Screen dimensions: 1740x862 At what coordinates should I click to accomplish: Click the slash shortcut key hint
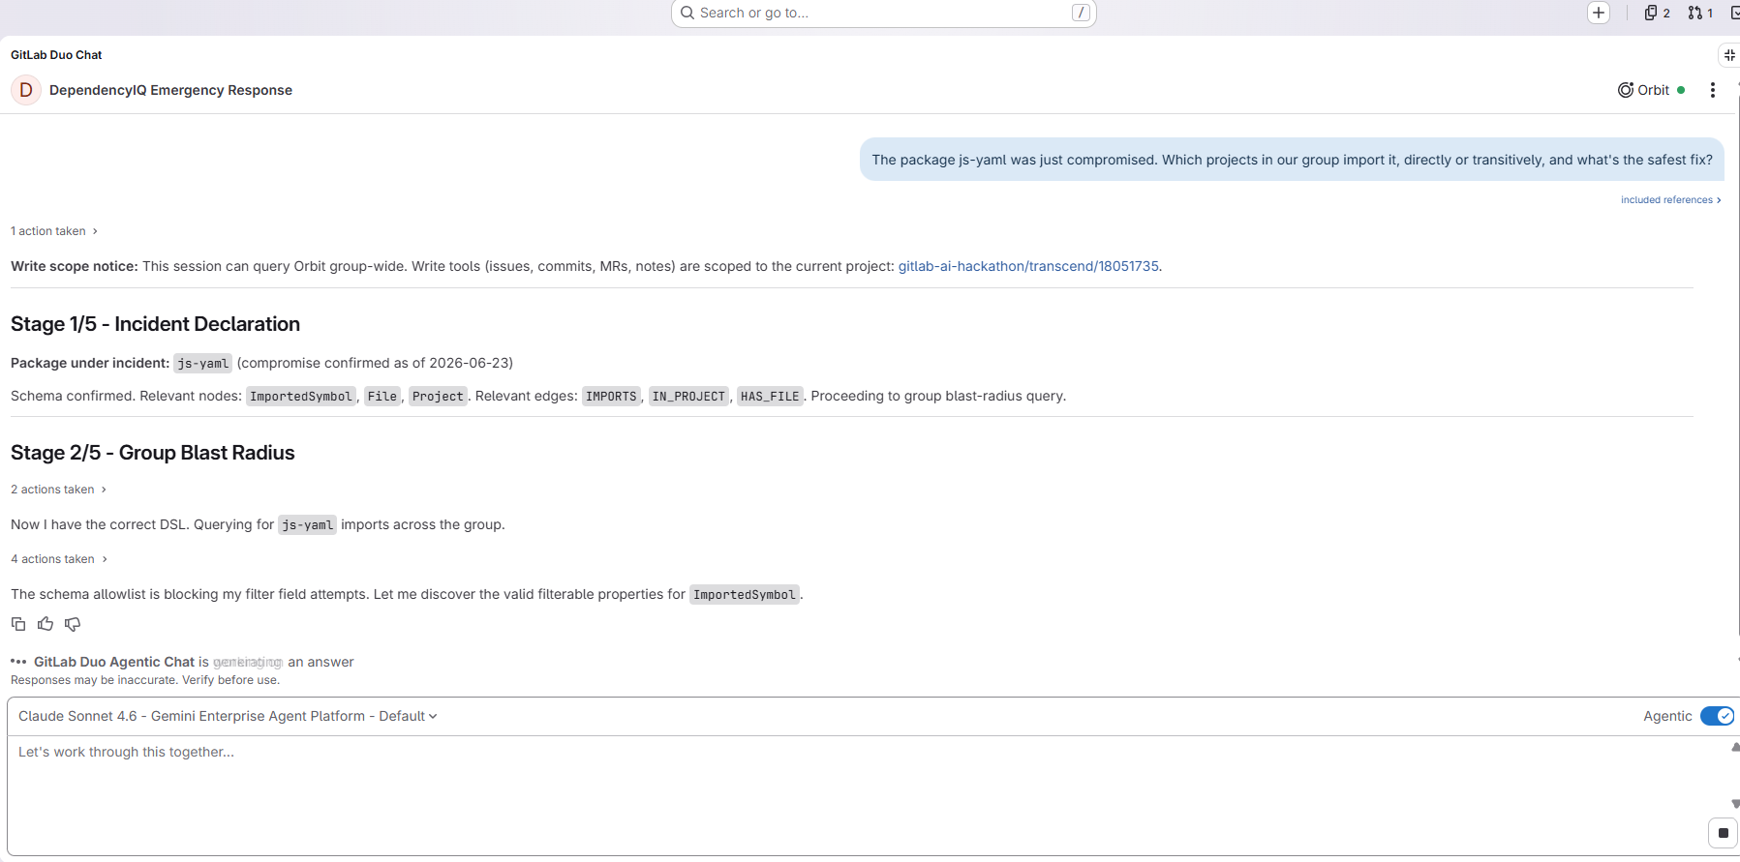[1081, 13]
